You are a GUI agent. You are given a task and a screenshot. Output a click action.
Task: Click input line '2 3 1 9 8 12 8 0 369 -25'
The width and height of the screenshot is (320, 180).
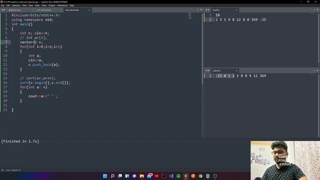241,19
